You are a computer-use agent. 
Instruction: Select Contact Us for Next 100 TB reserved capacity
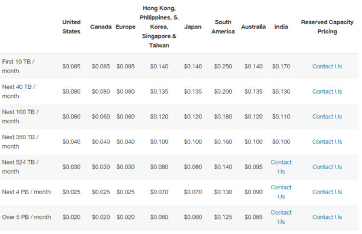click(x=327, y=117)
